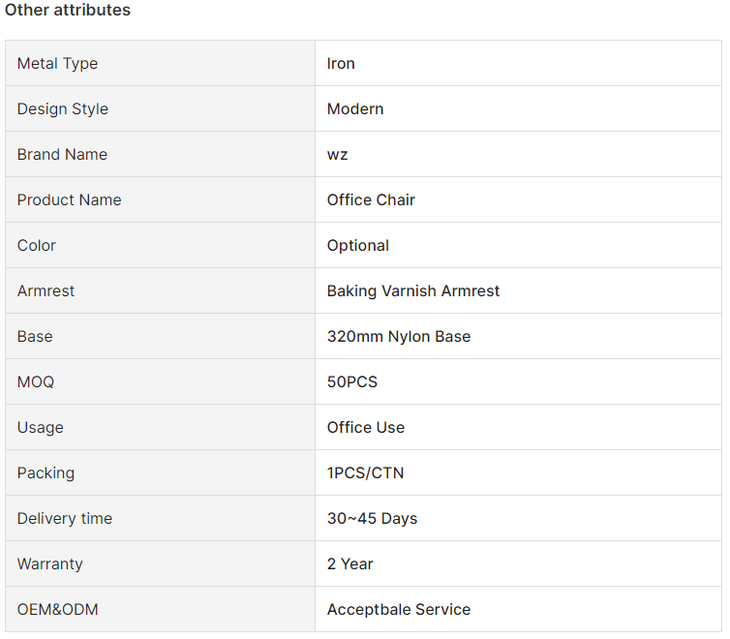Viewport: 730px width, 639px height.
Task: Click the 2 Year warranty value
Action: [350, 564]
